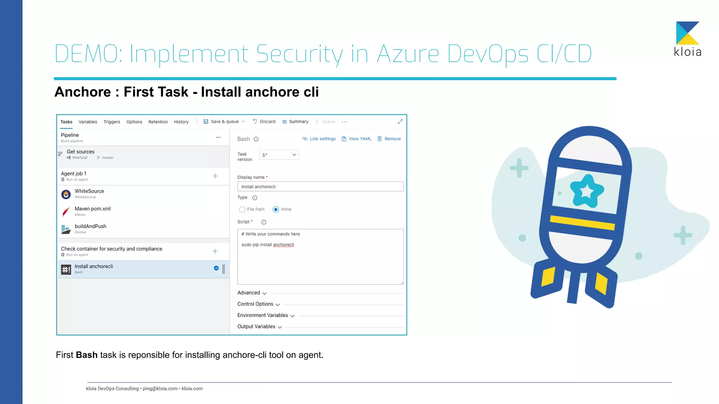
Task: Expand the Advanced section
Action: (x=252, y=293)
